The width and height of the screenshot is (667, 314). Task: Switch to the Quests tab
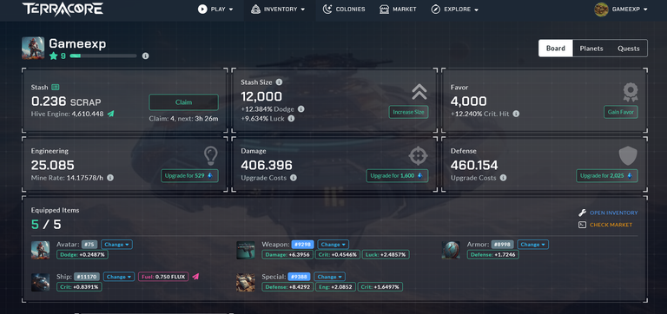point(628,49)
